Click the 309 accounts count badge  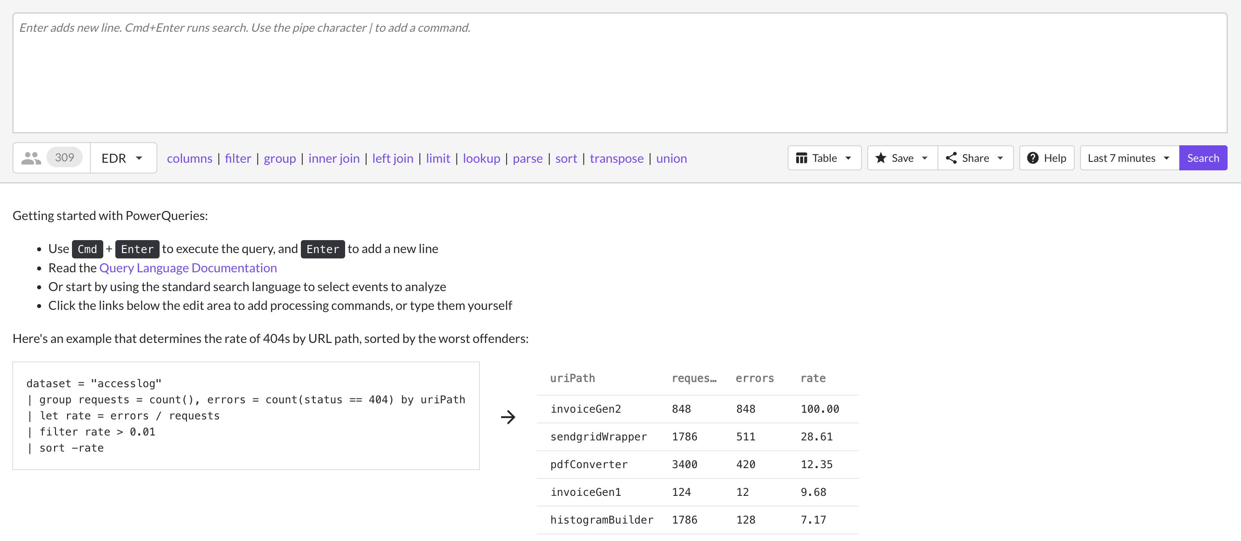pos(64,157)
